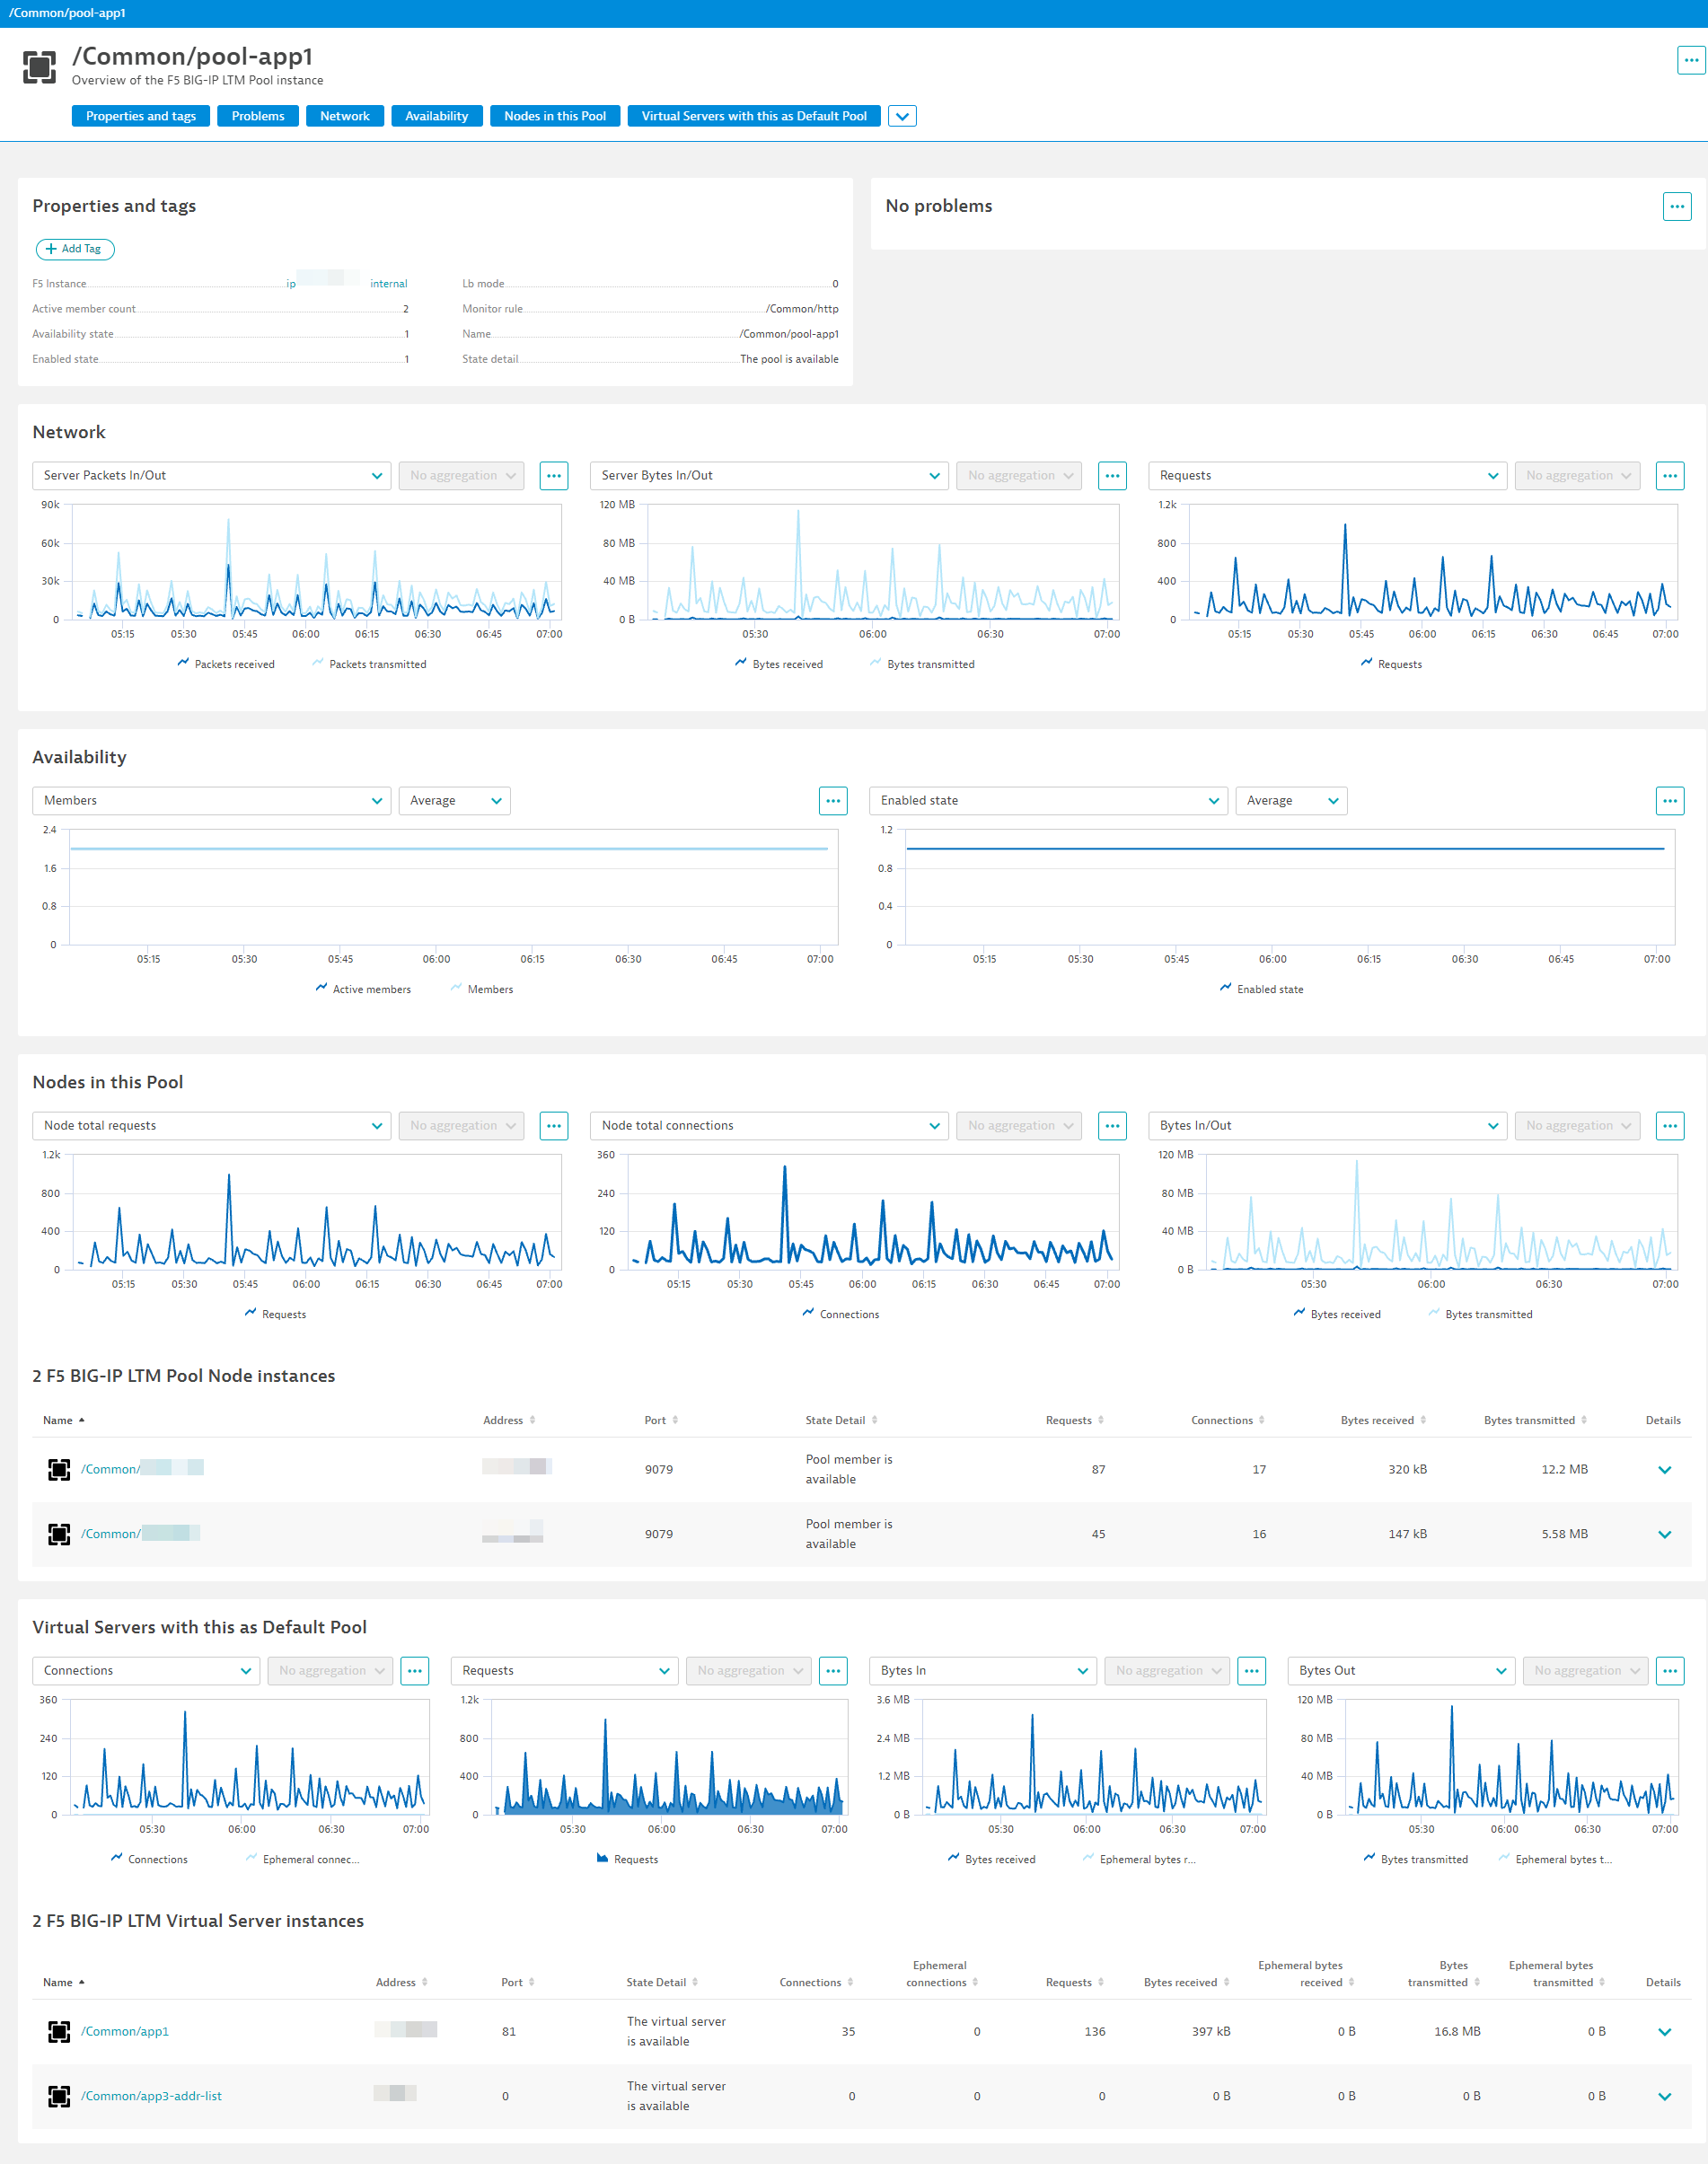Open page options menu beside the /Common/pool-app1 title
The width and height of the screenshot is (1708, 2164).
(1690, 60)
